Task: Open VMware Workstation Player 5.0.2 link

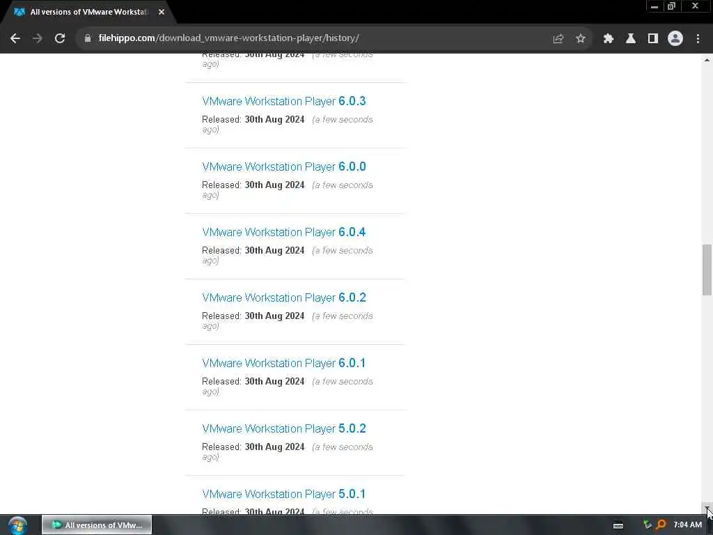Action: [284, 428]
